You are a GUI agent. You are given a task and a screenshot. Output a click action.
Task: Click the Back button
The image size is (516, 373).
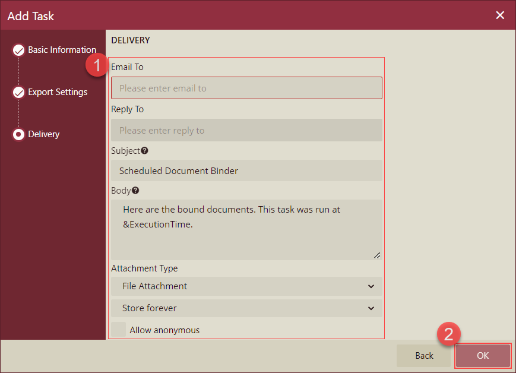423,355
